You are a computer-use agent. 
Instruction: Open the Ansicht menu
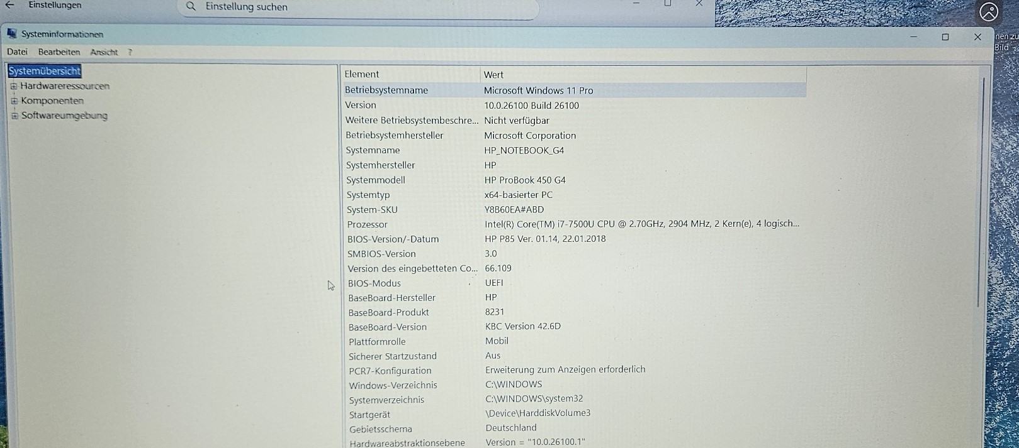tap(104, 52)
